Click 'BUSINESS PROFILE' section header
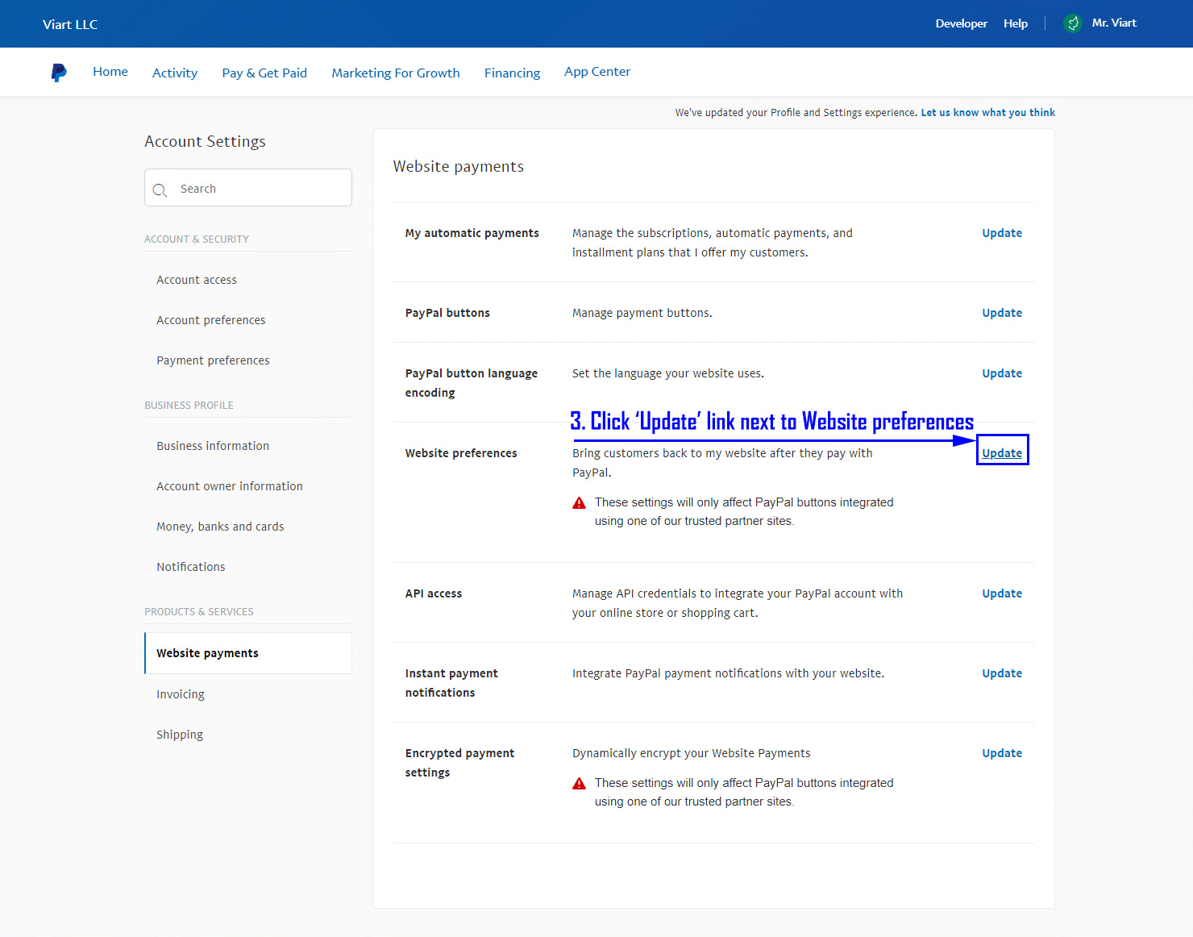This screenshot has height=937, width=1193. click(189, 406)
